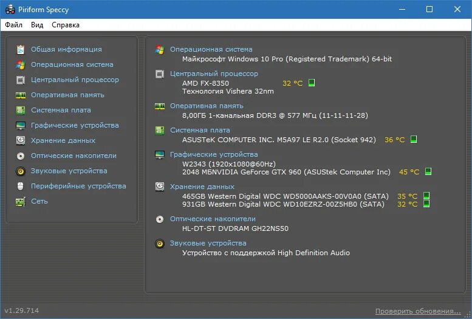This screenshot has width=472, height=319.
Task: Switch to Центральный процессор sidebar section
Action: pos(75,80)
